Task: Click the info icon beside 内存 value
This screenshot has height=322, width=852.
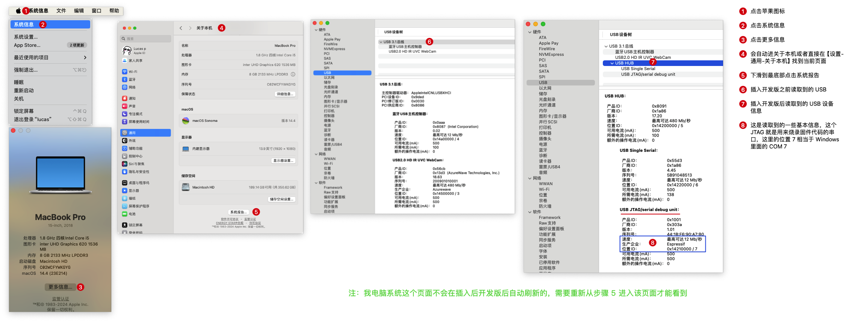Action: tap(293, 74)
